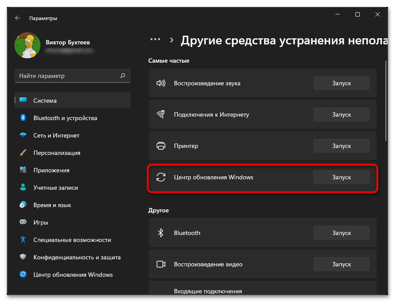Open Homer Simpson profile avatar
Screen dimensions: 395x302
pos(27,45)
